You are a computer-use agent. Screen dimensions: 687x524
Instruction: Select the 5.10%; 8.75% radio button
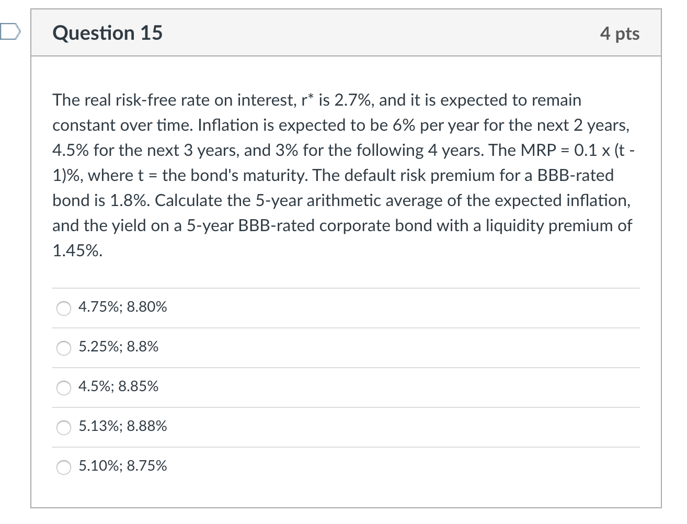pos(64,468)
